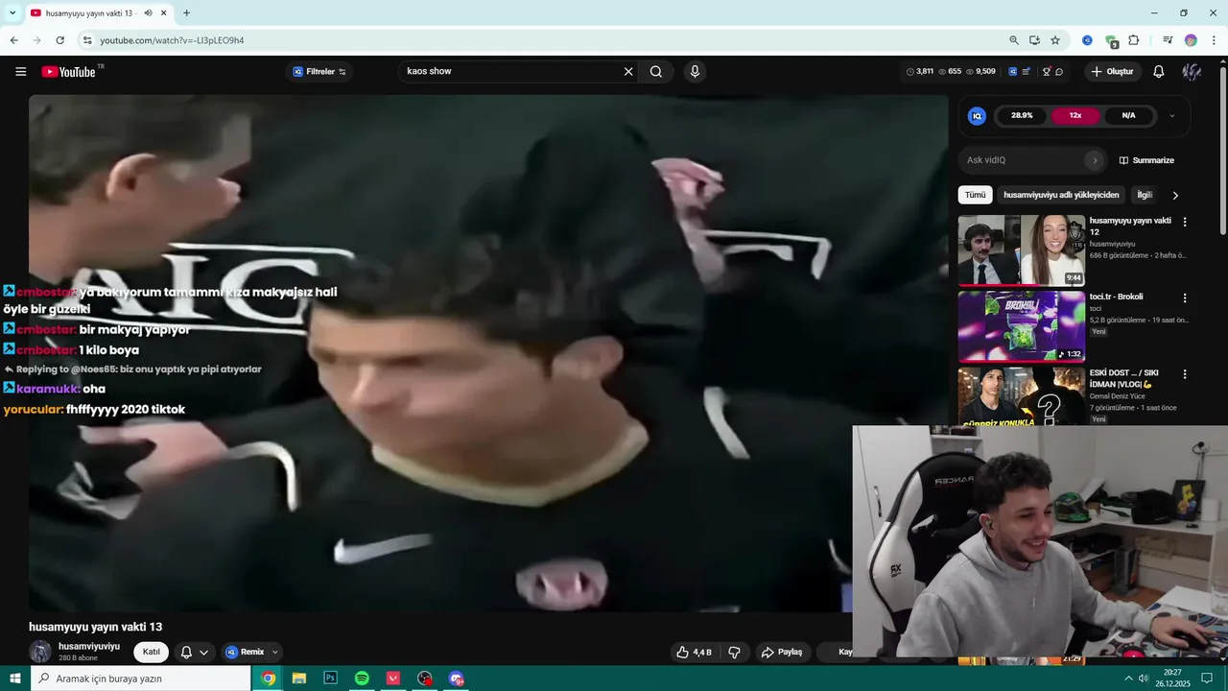Open File Explorer from the taskbar
This screenshot has height=691, width=1228.
tap(298, 679)
